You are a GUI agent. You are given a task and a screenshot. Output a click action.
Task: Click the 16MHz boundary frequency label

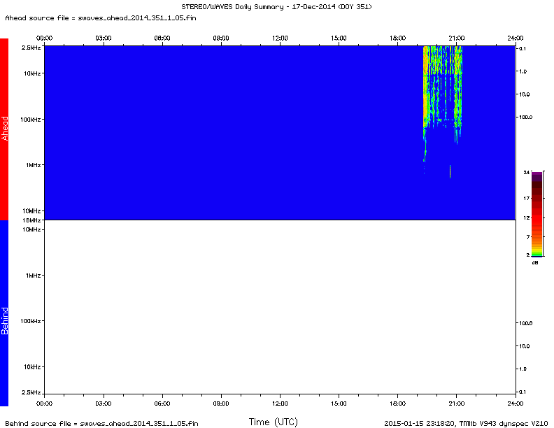[x=31, y=220]
